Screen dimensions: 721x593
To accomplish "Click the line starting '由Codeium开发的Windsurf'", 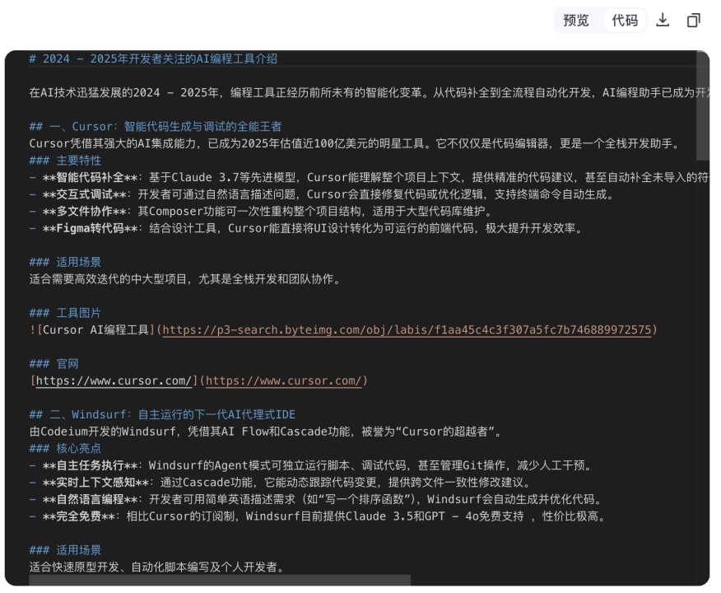I will pyautogui.click(x=266, y=432).
